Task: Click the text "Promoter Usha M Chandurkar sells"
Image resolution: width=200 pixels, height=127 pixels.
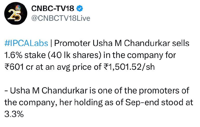Action: pyautogui.click(x=122, y=43)
